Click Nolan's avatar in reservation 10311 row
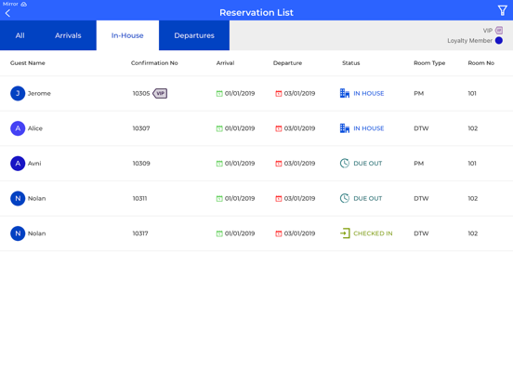 18,198
